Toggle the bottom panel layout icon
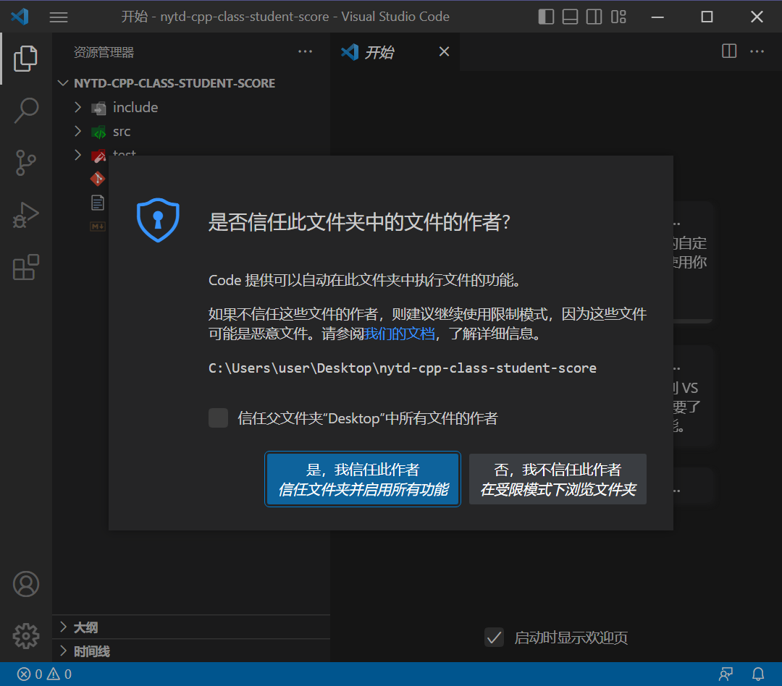This screenshot has width=782, height=686. click(571, 17)
